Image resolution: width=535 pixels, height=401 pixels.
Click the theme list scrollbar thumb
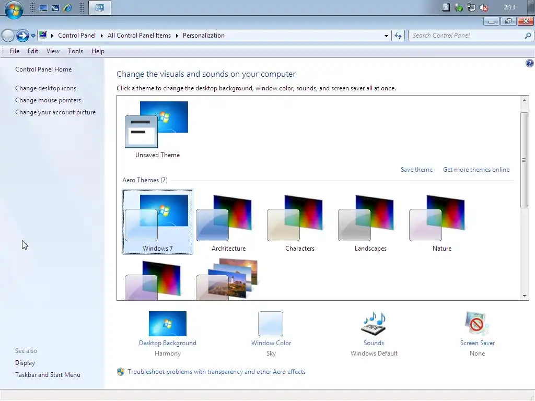coord(525,160)
